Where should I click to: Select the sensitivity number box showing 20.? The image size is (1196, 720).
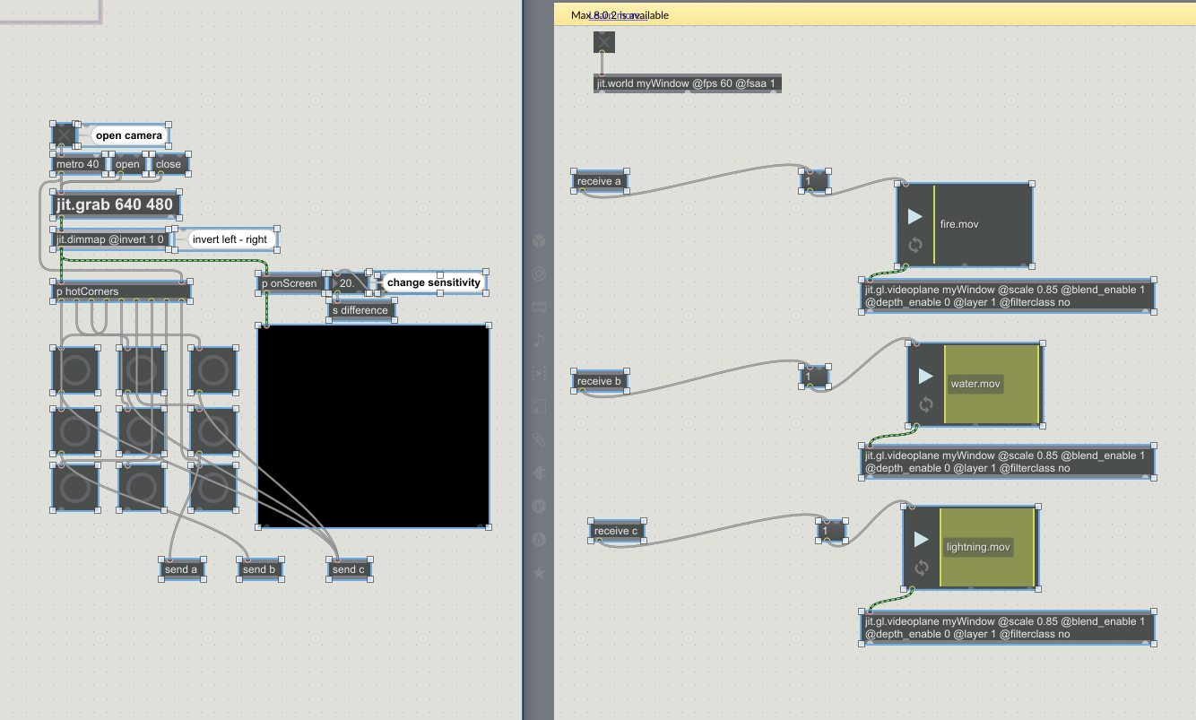(x=349, y=282)
